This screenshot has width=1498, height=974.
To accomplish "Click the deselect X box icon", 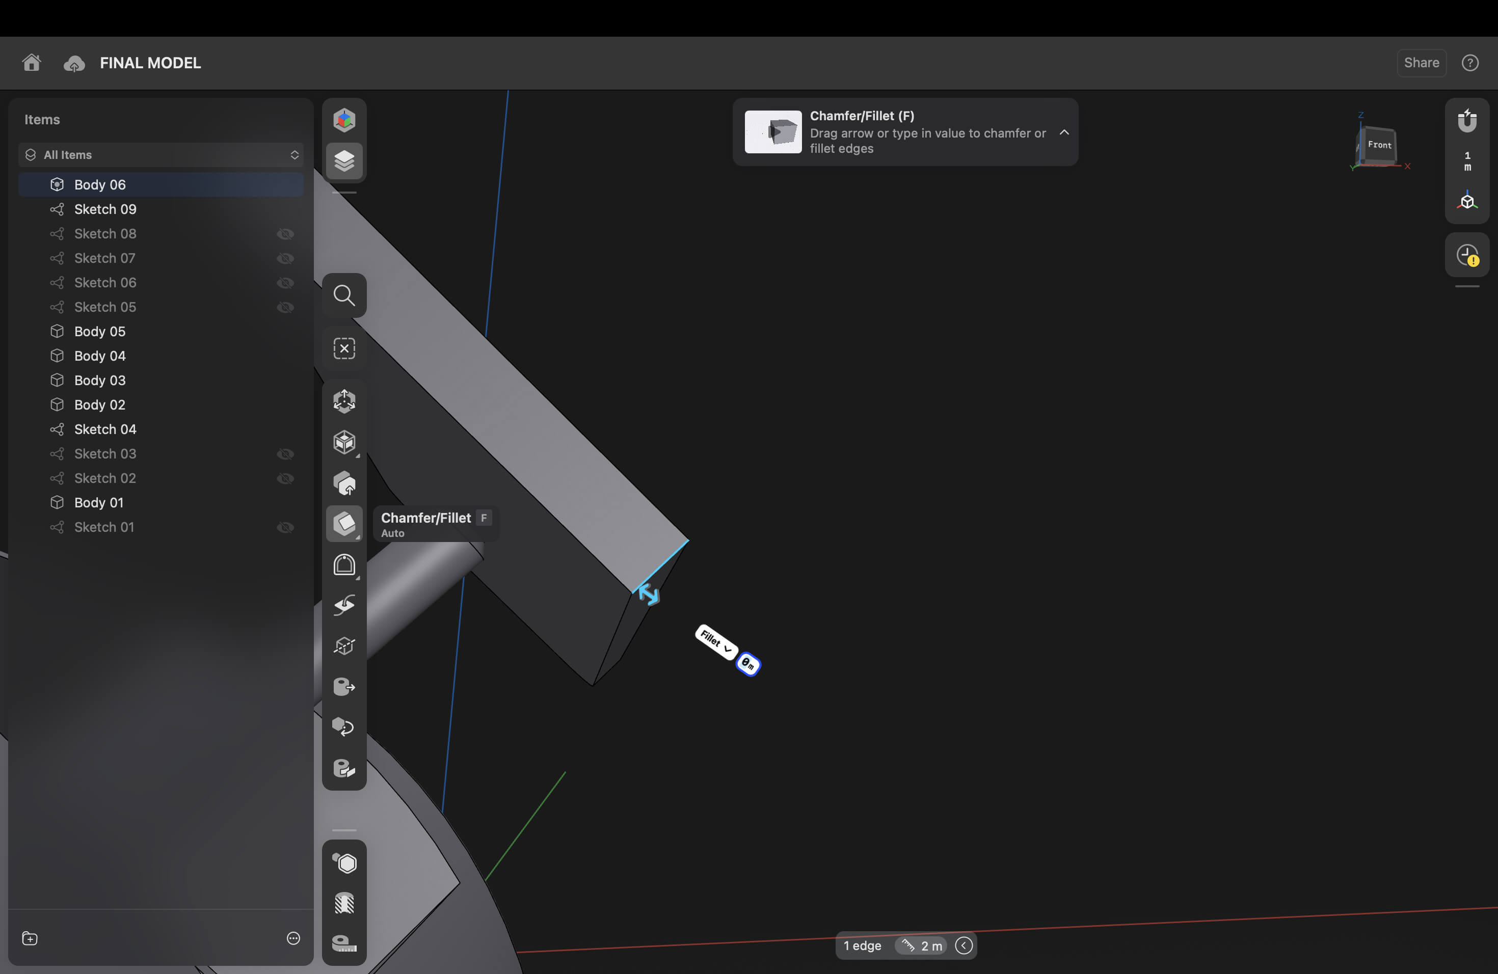I will tap(343, 348).
